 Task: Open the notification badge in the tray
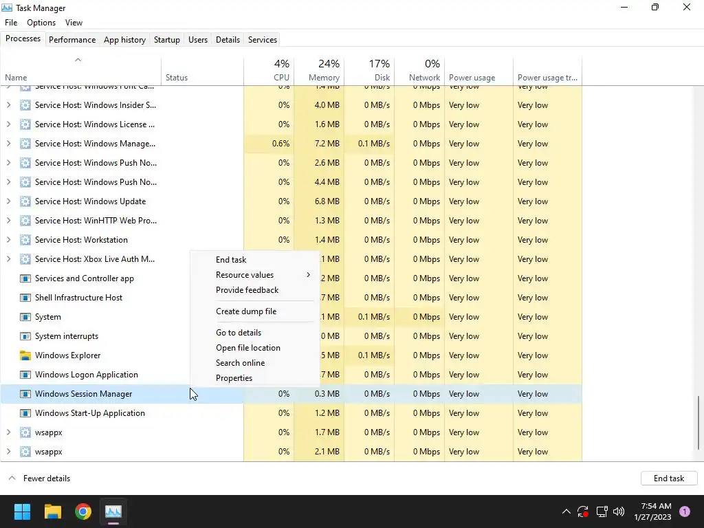[x=685, y=511]
